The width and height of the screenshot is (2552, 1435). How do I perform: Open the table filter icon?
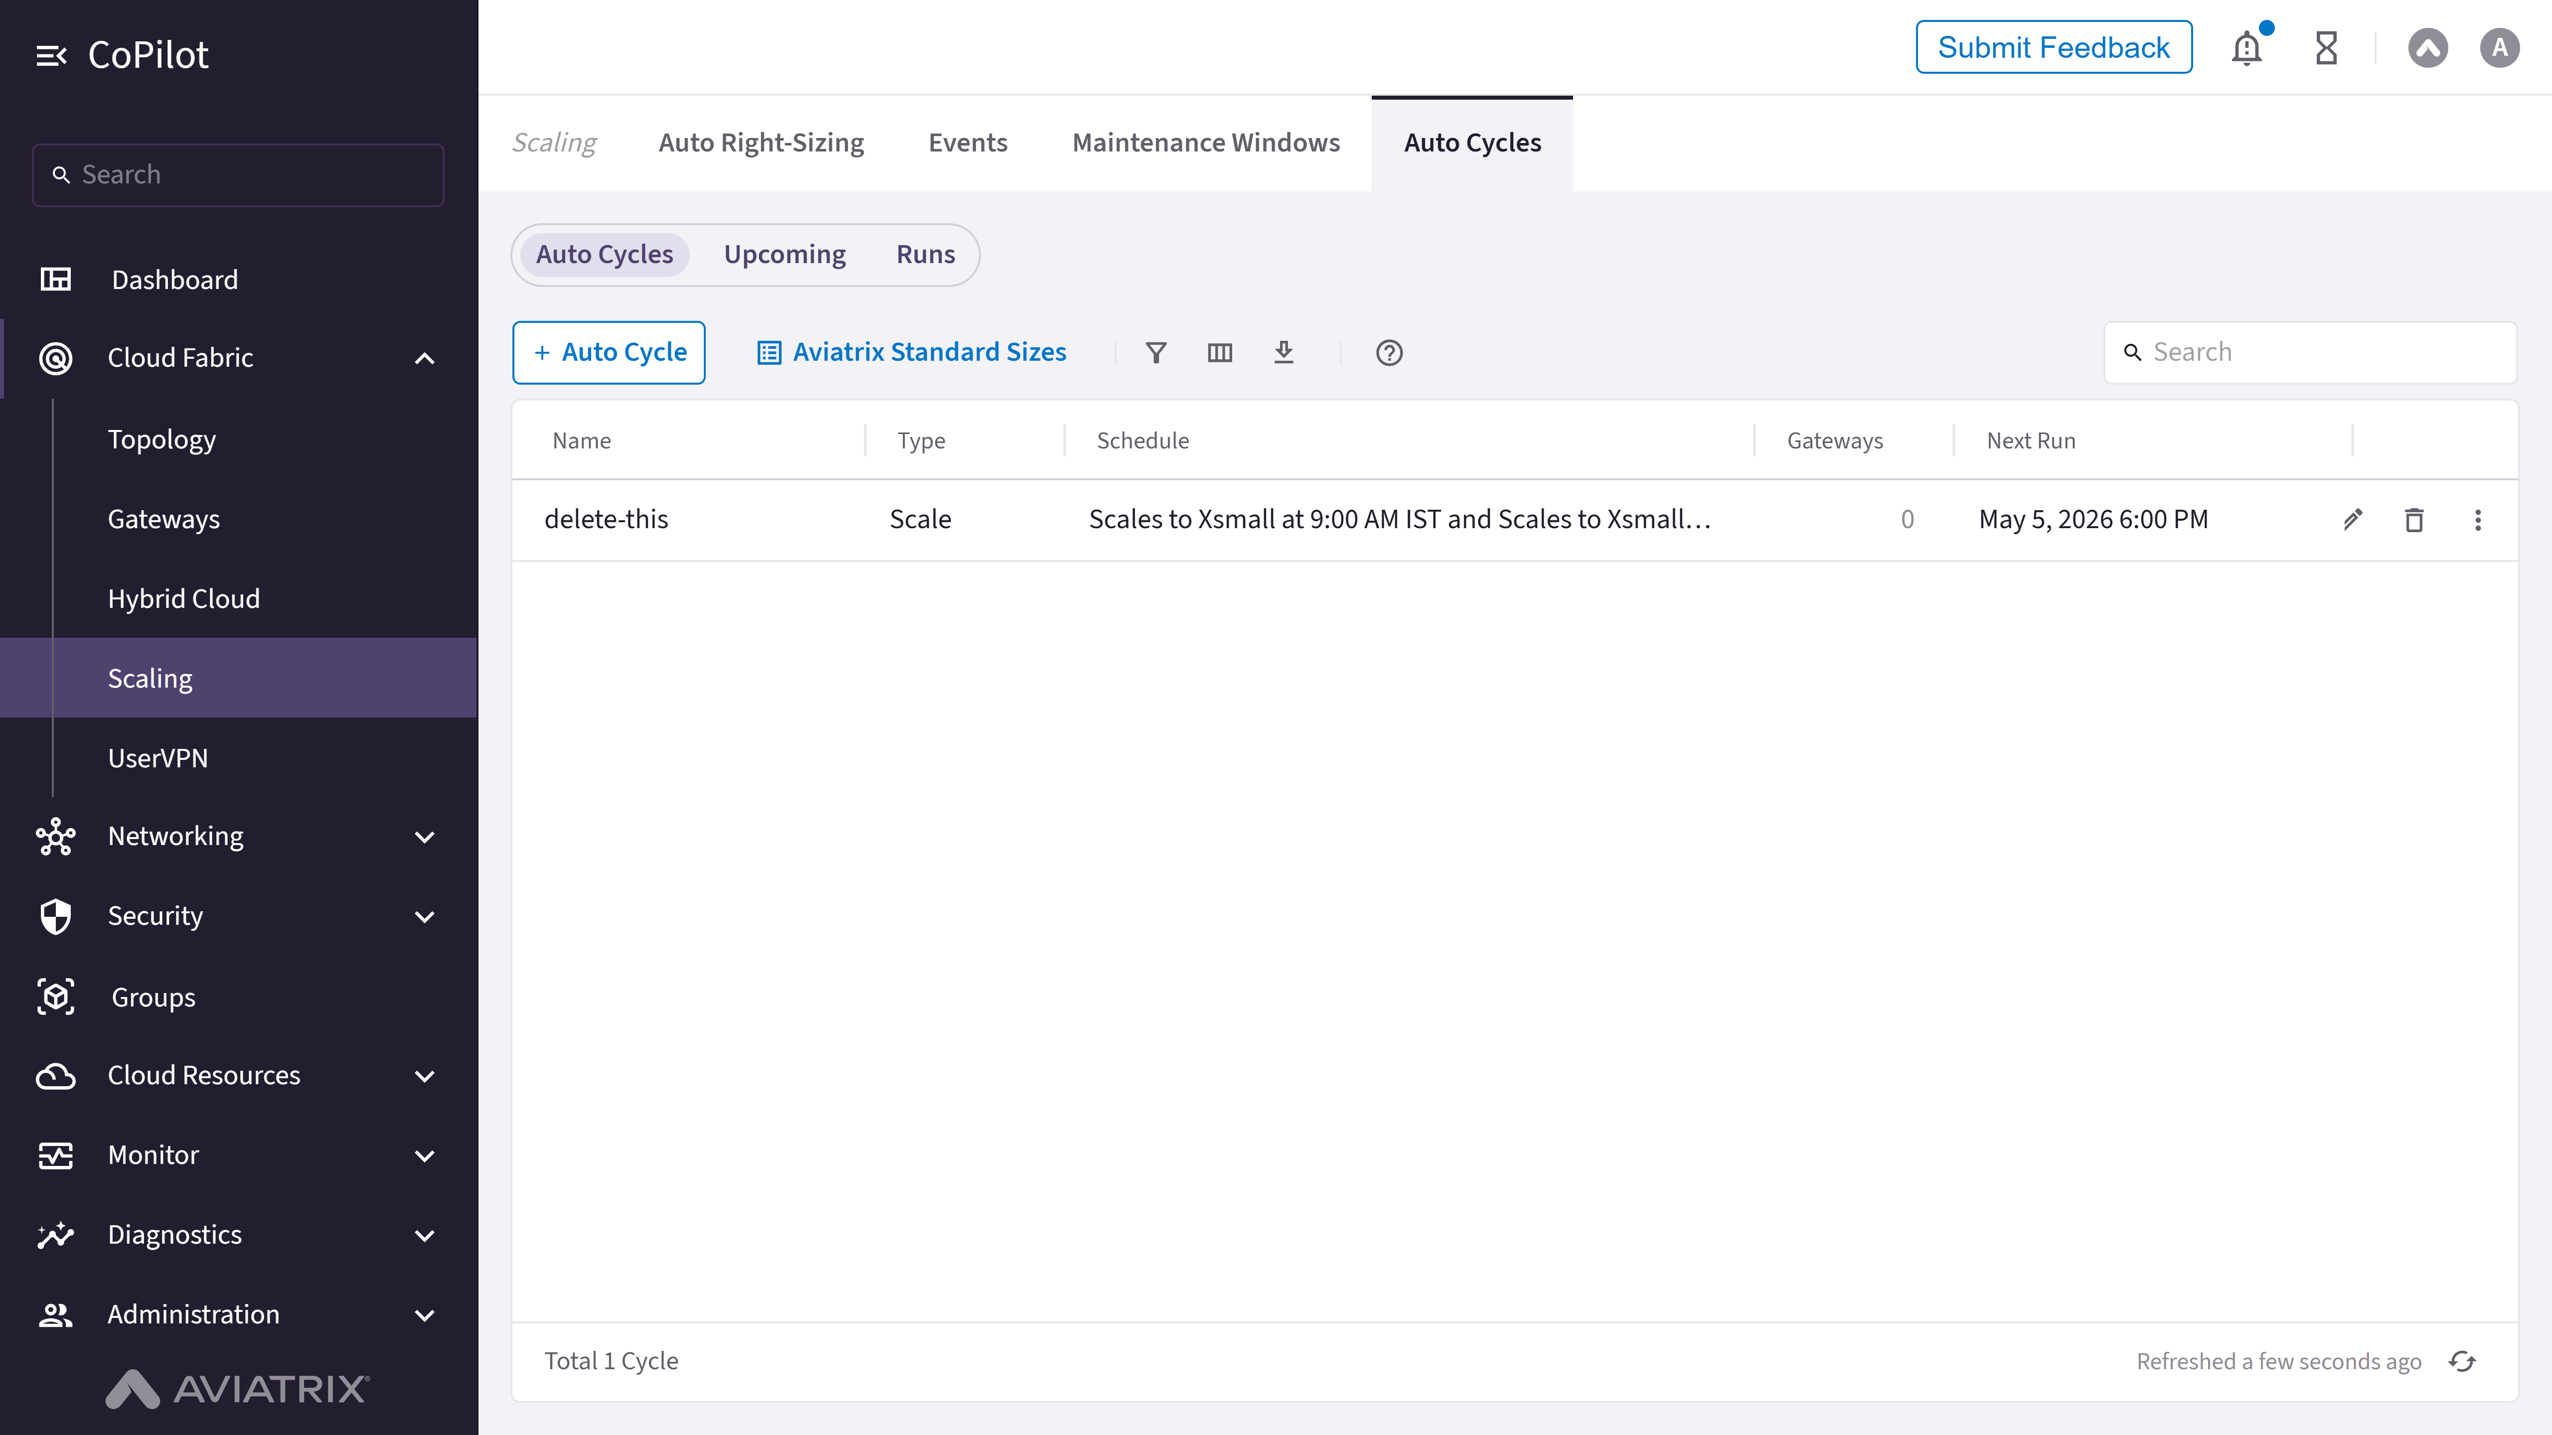coord(1155,353)
